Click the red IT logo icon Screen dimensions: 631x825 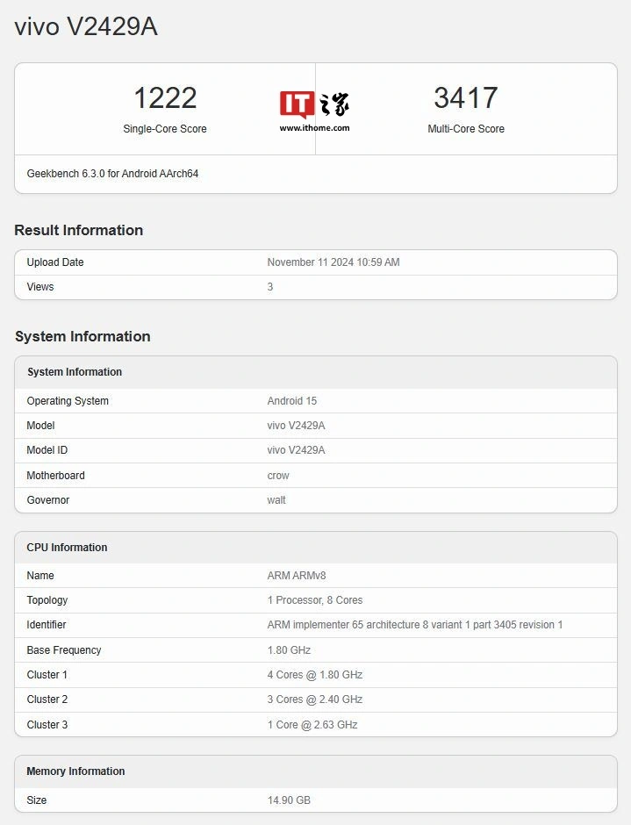297,104
